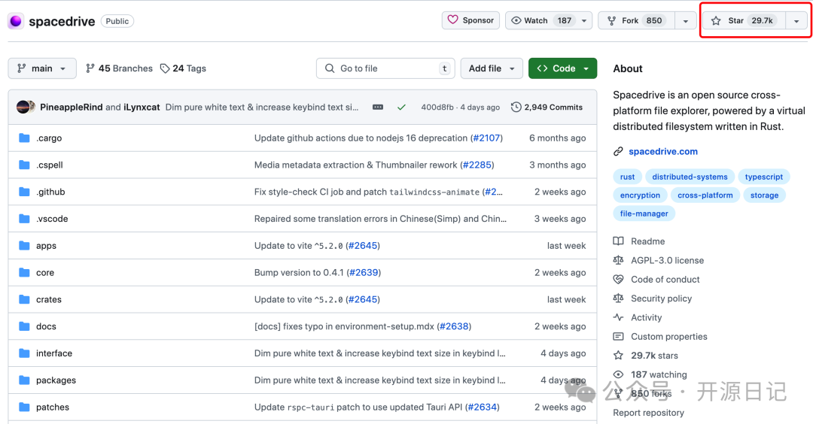Select the file-manager topic tag
813x424 pixels.
(x=644, y=214)
